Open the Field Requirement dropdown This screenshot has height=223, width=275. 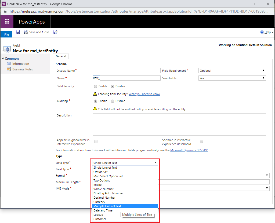(232, 71)
